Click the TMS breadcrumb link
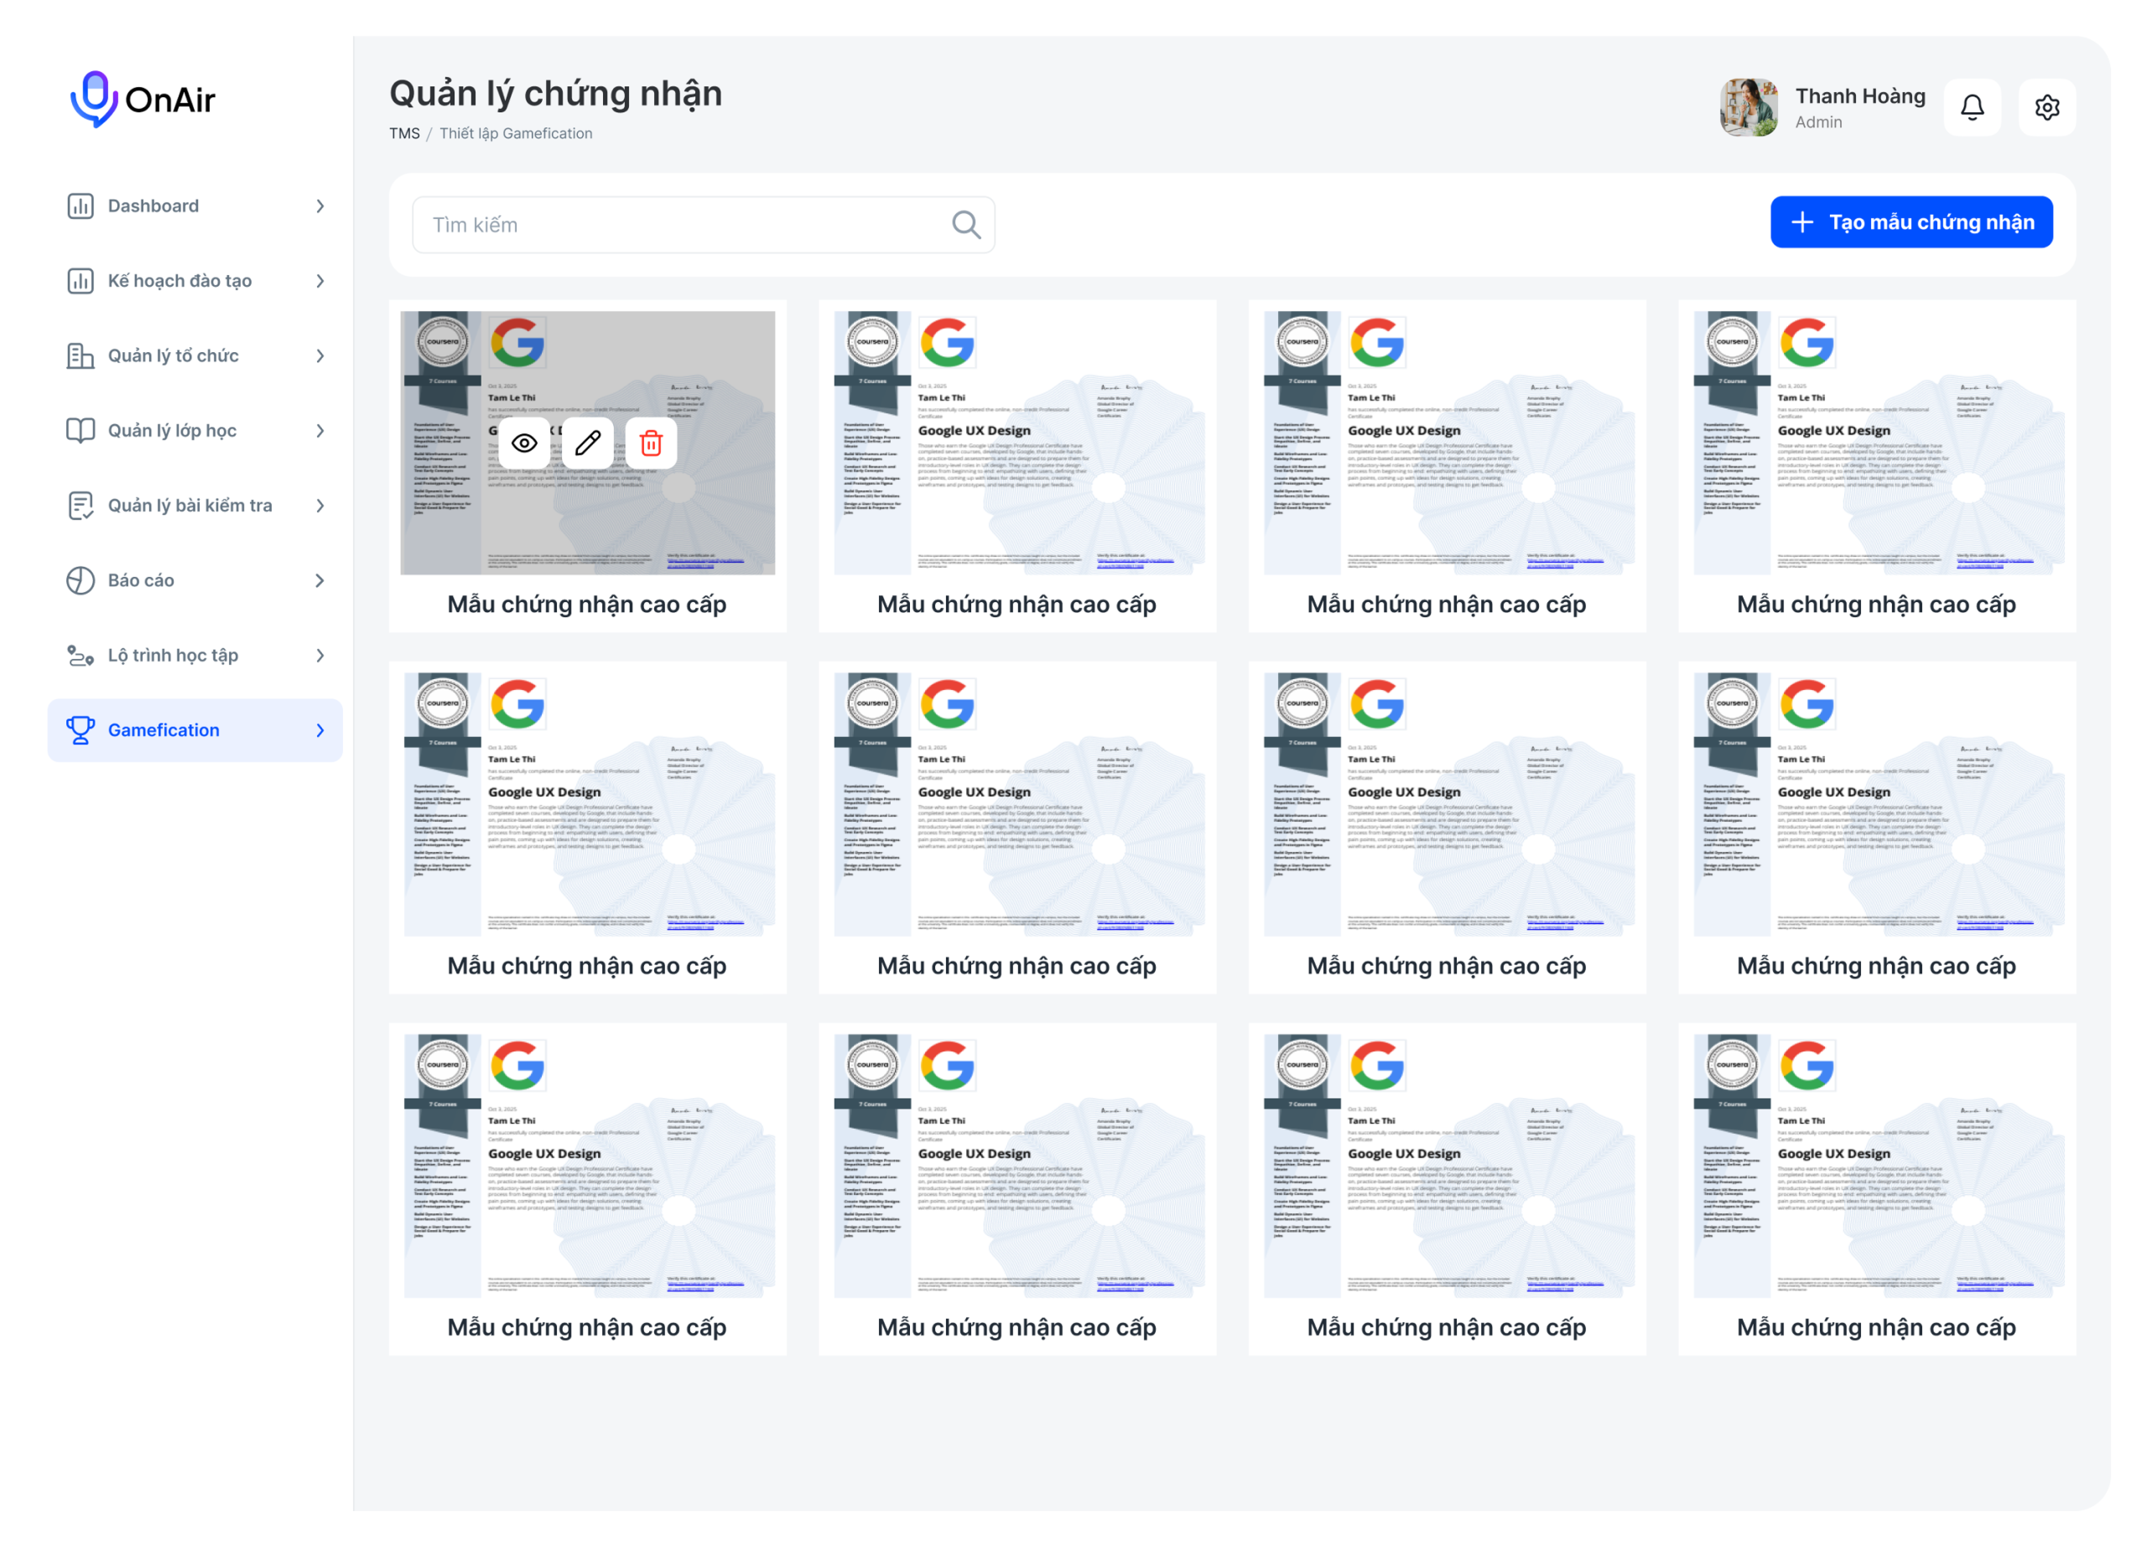The width and height of the screenshot is (2147, 1547). (x=404, y=133)
